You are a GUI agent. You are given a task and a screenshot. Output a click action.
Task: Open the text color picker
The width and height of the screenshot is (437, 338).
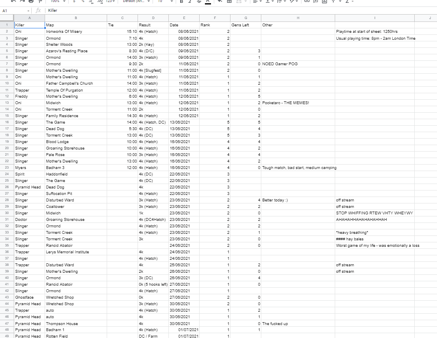[208, 1]
